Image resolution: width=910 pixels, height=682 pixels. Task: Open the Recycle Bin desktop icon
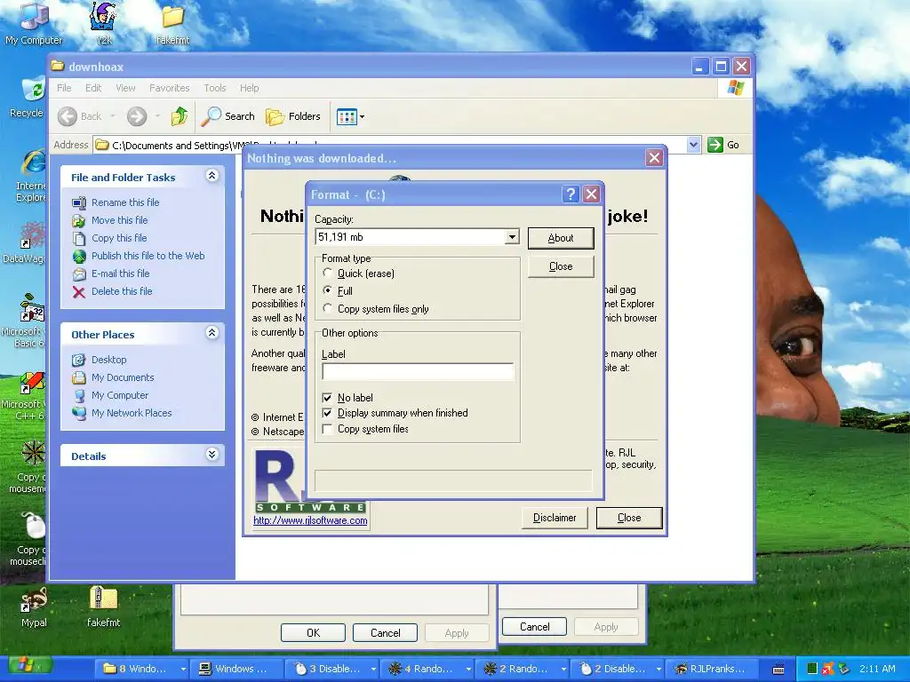(28, 98)
